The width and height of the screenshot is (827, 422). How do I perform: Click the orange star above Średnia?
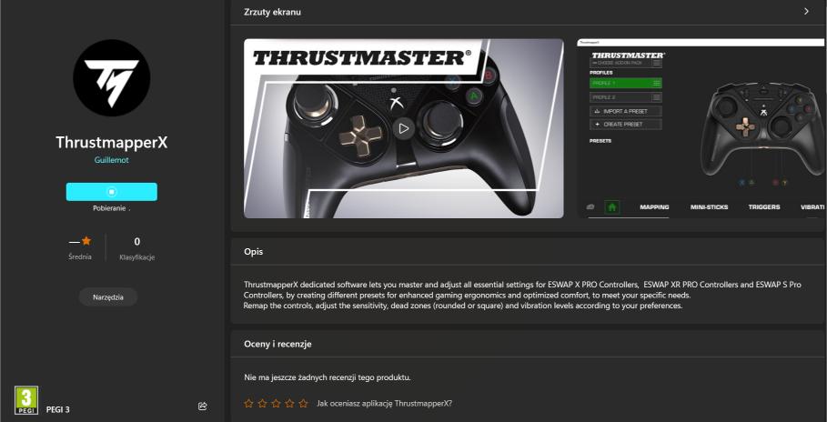tap(86, 241)
